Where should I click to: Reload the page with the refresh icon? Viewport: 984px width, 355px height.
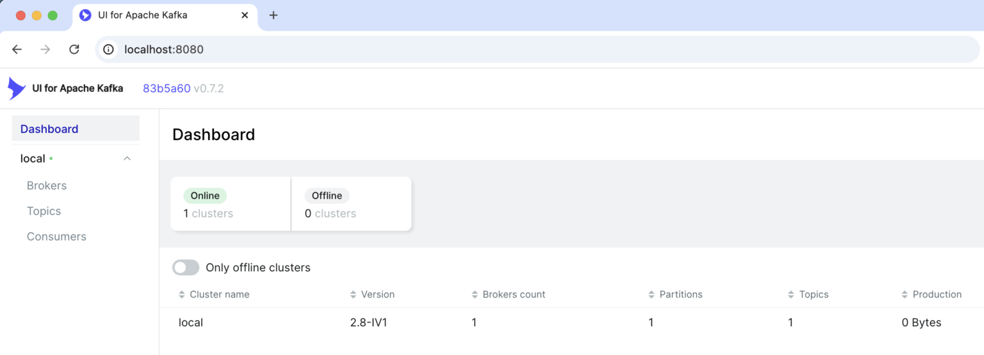tap(74, 49)
